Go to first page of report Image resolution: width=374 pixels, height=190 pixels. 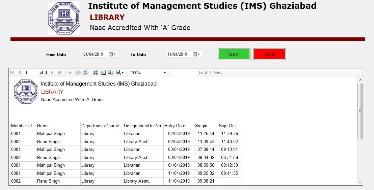[x=12, y=72]
